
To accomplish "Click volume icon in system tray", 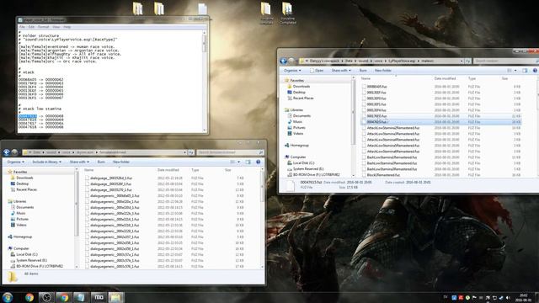I will coord(508,297).
